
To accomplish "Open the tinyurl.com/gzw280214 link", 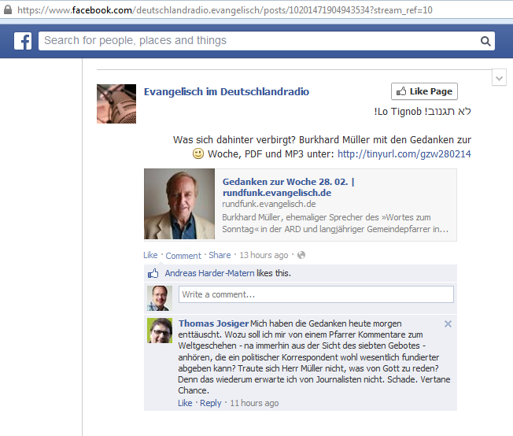I will pyautogui.click(x=404, y=153).
